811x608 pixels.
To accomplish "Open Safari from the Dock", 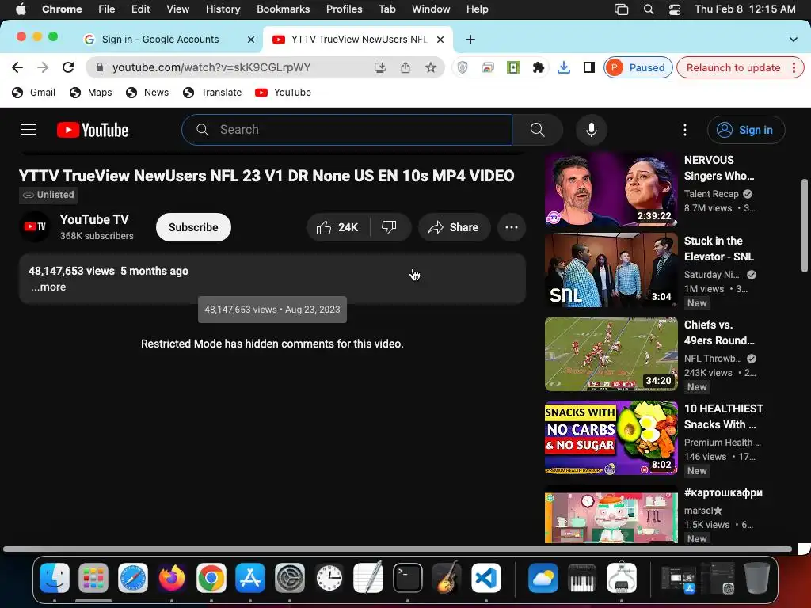I will pyautogui.click(x=133, y=578).
